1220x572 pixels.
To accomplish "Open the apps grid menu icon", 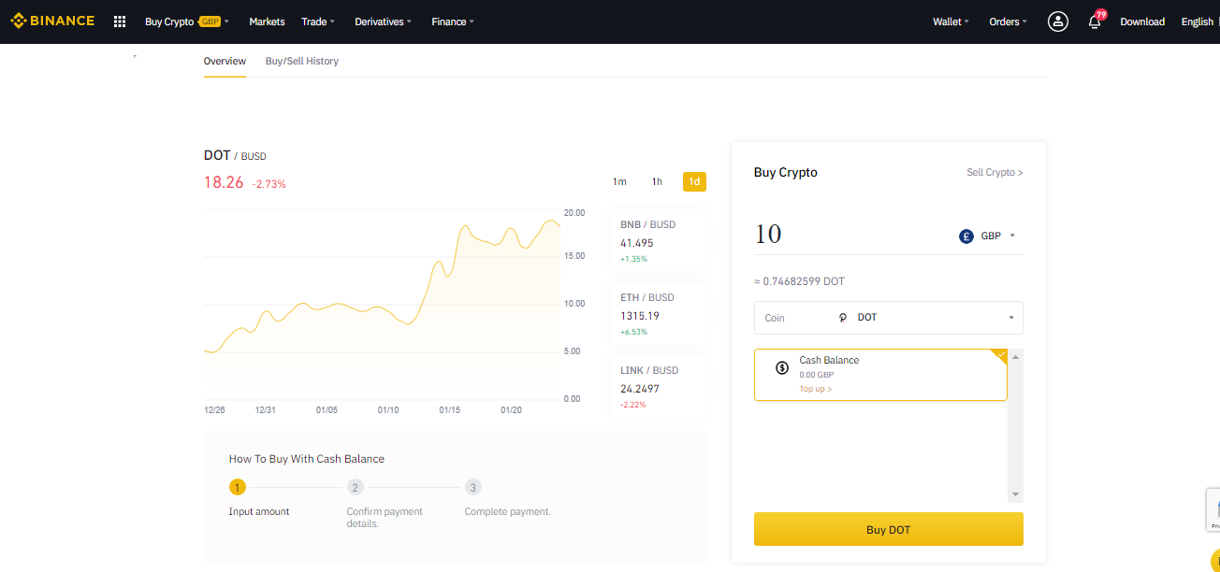I will pyautogui.click(x=120, y=21).
